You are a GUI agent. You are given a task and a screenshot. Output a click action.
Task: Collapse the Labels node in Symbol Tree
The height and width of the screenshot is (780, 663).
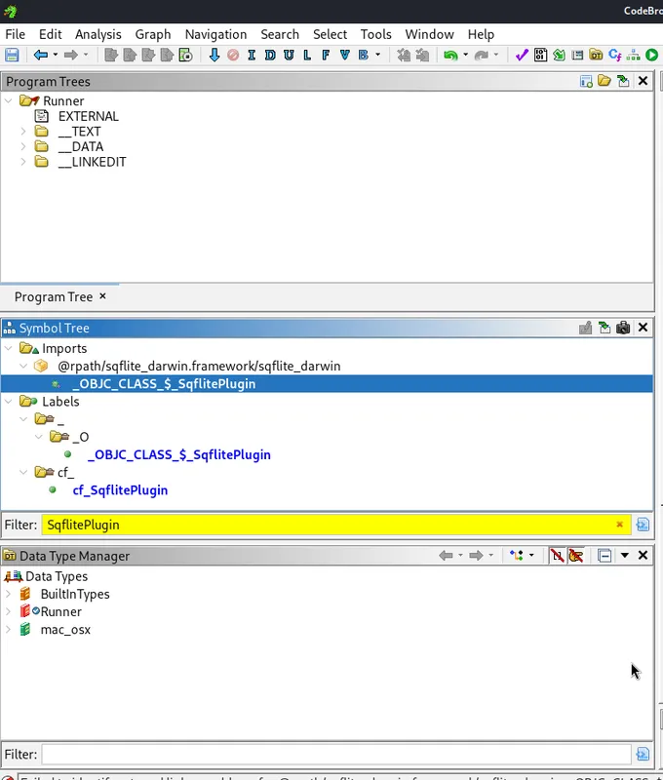click(9, 402)
